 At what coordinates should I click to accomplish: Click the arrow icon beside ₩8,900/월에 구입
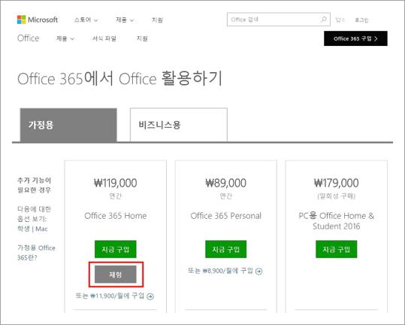pos(258,272)
